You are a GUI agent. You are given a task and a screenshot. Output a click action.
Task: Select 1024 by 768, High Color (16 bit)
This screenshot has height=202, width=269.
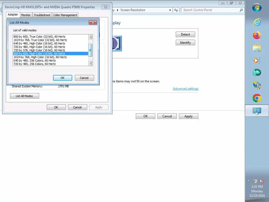coord(50,57)
